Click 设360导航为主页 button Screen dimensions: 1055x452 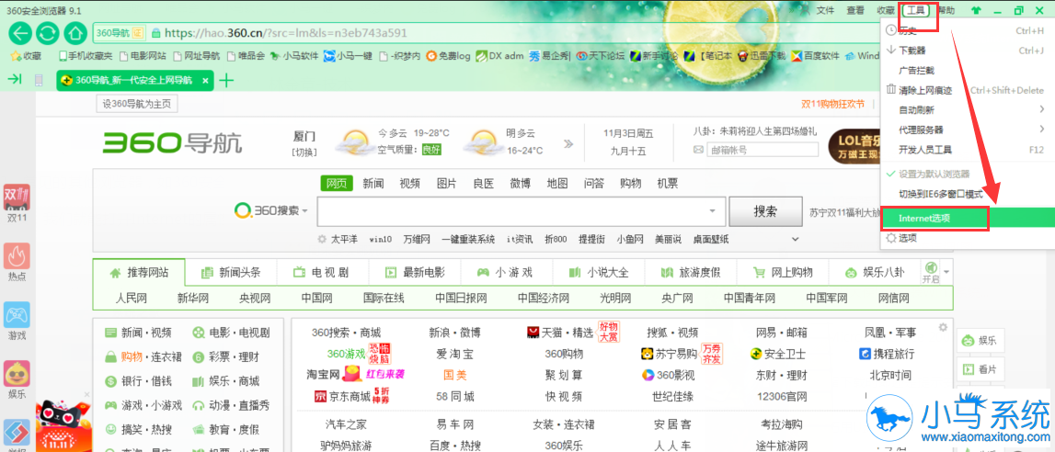137,104
